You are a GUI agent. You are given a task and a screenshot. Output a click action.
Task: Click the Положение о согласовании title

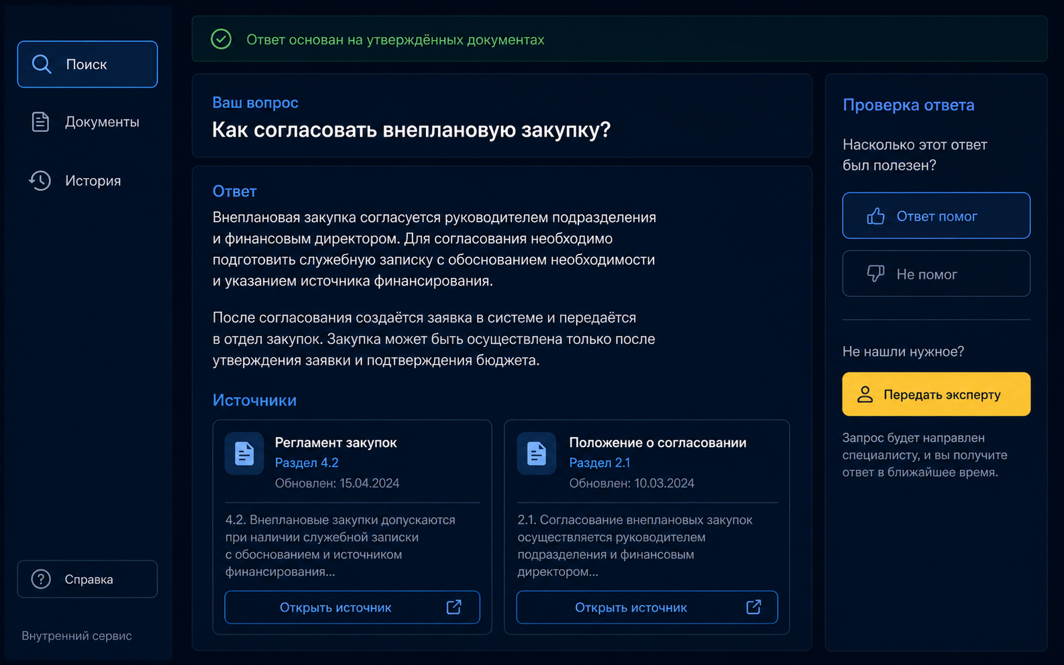(x=657, y=442)
